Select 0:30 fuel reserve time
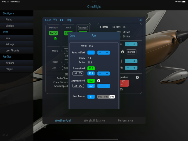188x141 pixels. (x=106, y=97)
